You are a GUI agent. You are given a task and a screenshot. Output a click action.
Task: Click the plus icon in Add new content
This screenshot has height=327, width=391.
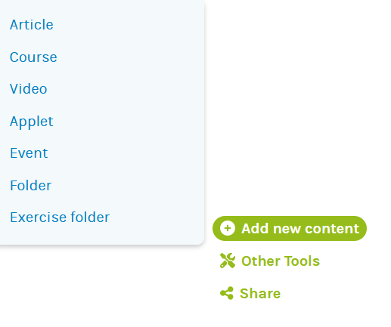point(228,228)
